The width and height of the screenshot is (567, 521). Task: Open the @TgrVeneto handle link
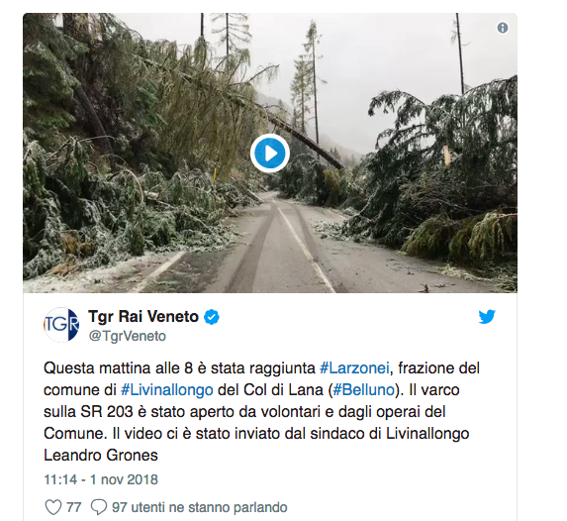pos(128,336)
